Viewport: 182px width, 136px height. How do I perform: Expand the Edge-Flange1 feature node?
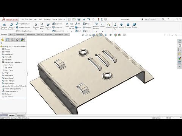1,81
